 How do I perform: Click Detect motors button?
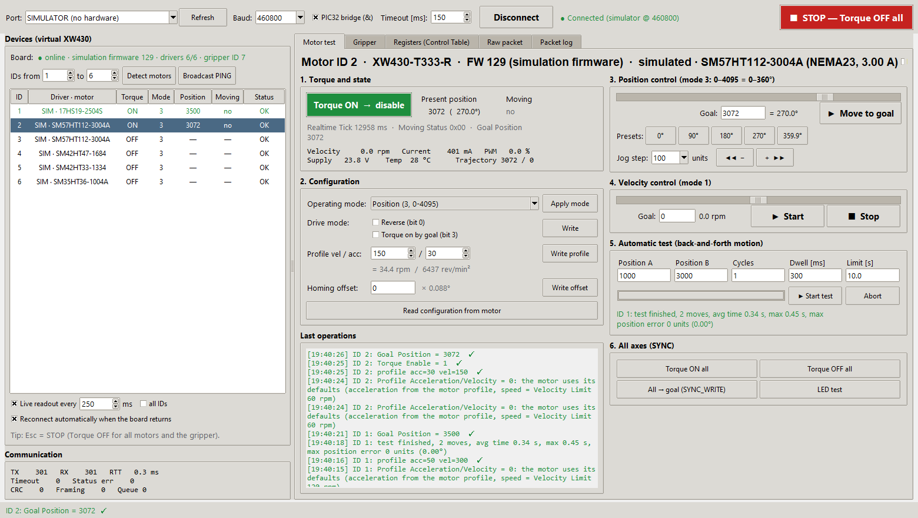point(149,76)
